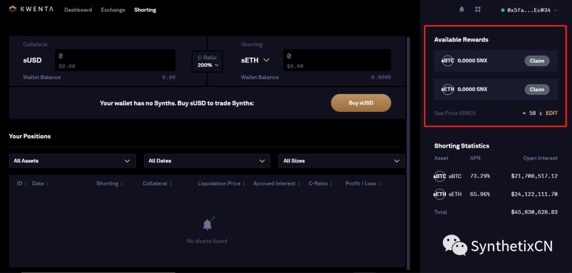Click sETH open interest $24,122,111.70
Screen dimensions: 572x273
pyautogui.click(x=534, y=194)
